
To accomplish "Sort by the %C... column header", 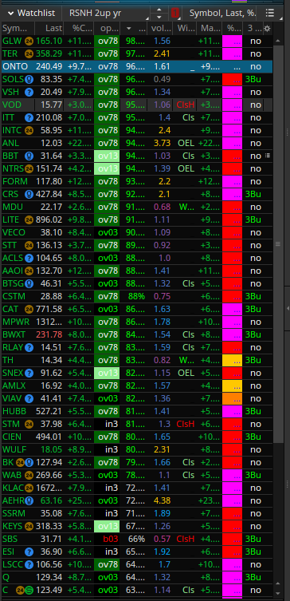I will pos(78,29).
